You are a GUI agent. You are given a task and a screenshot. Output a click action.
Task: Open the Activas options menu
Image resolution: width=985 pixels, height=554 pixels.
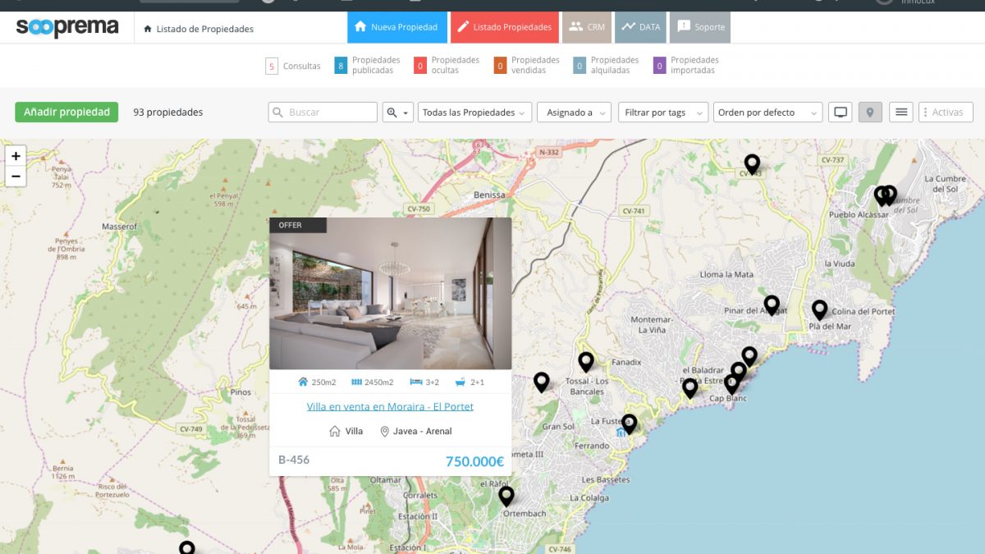[x=946, y=112]
